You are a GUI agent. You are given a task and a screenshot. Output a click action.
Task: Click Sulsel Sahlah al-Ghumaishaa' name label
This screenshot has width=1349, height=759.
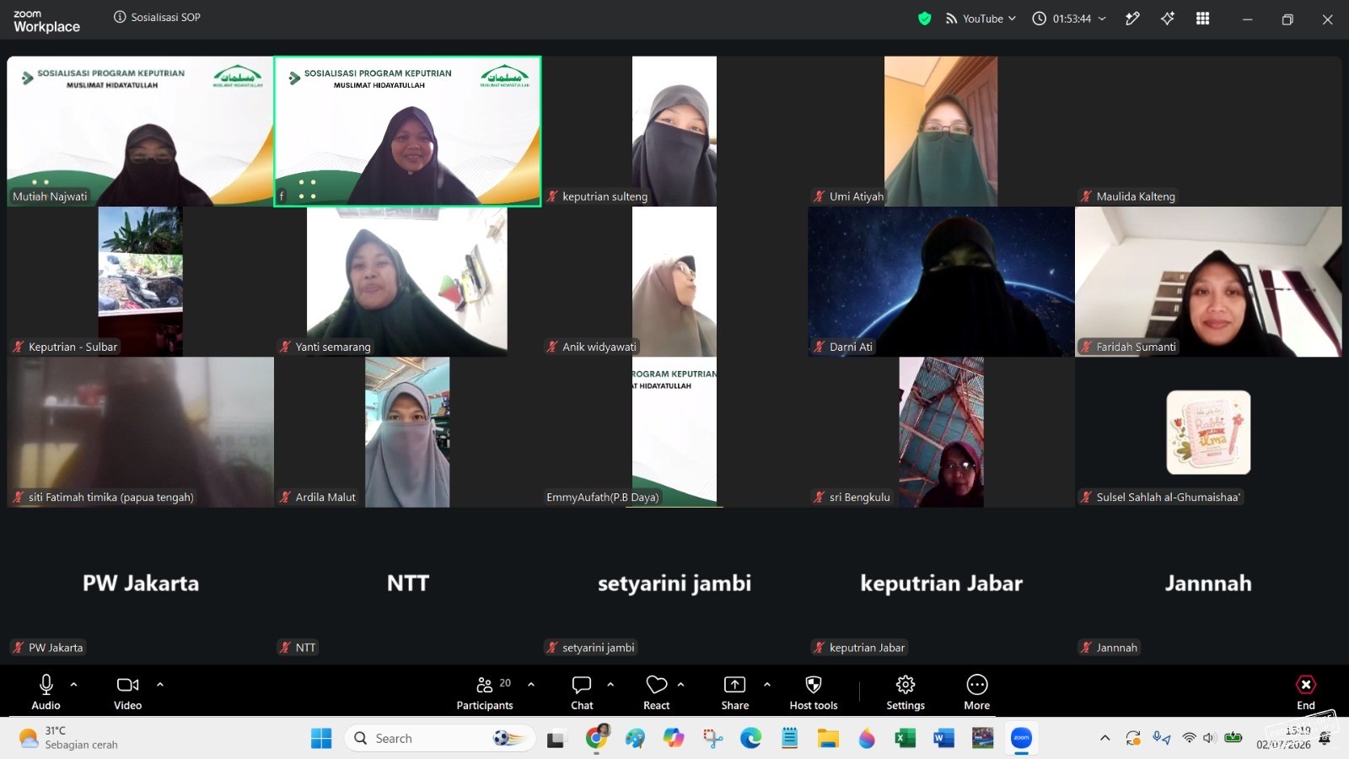[1168, 498]
